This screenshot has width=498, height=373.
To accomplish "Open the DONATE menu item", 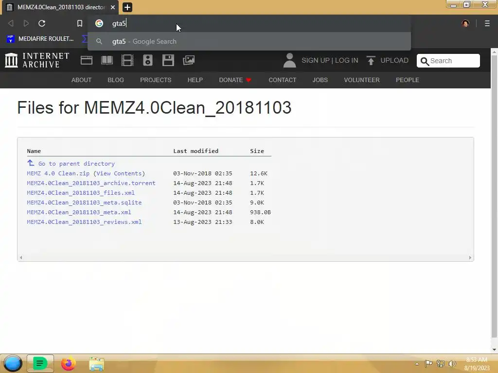I will [235, 80].
